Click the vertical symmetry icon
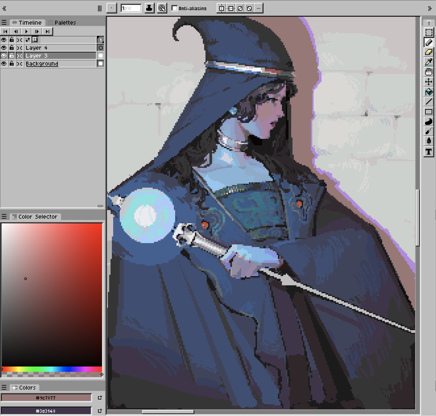The height and width of the screenshot is (416, 436). [x=222, y=8]
